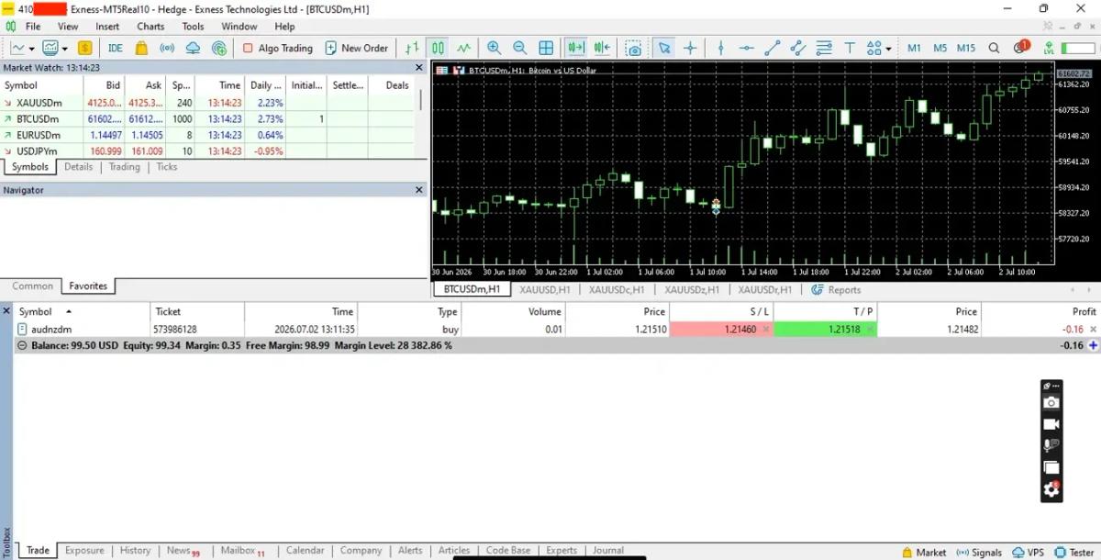Image resolution: width=1101 pixels, height=560 pixels.
Task: Open the Signals broadcast icon
Action: click(x=167, y=48)
